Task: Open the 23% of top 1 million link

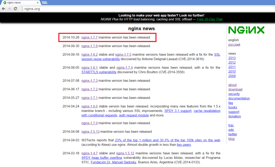Action: click(x=167, y=140)
